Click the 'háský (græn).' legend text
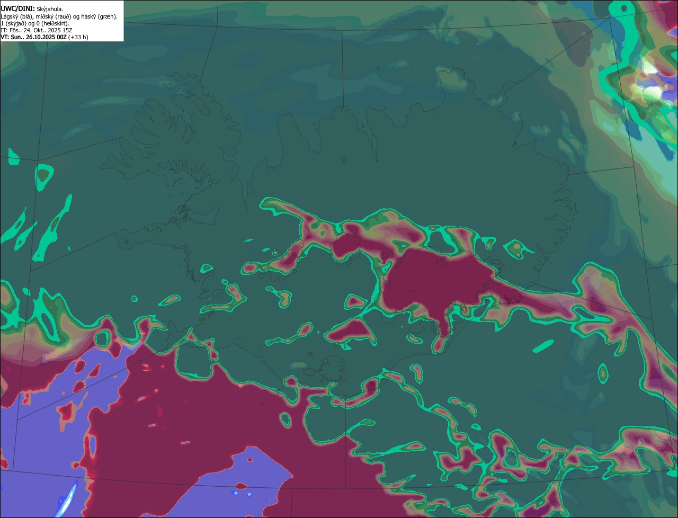The height and width of the screenshot is (518, 678). pyautogui.click(x=99, y=17)
